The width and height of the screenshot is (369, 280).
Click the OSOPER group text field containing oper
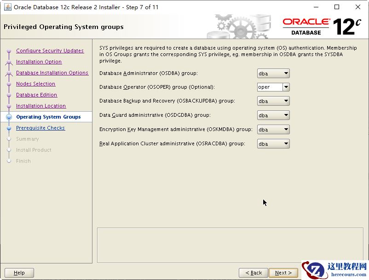pos(270,87)
